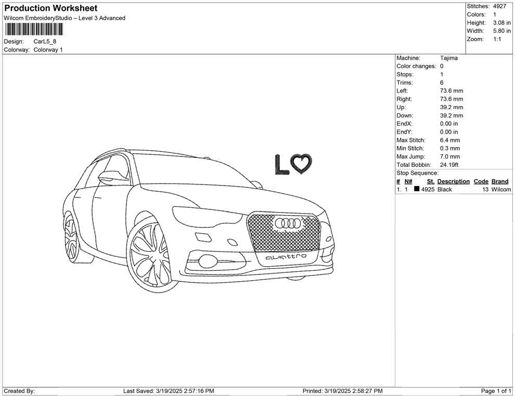This screenshot has height=396, width=515.
Task: Click the four-ring Audi logo on grille
Action: tap(288, 223)
